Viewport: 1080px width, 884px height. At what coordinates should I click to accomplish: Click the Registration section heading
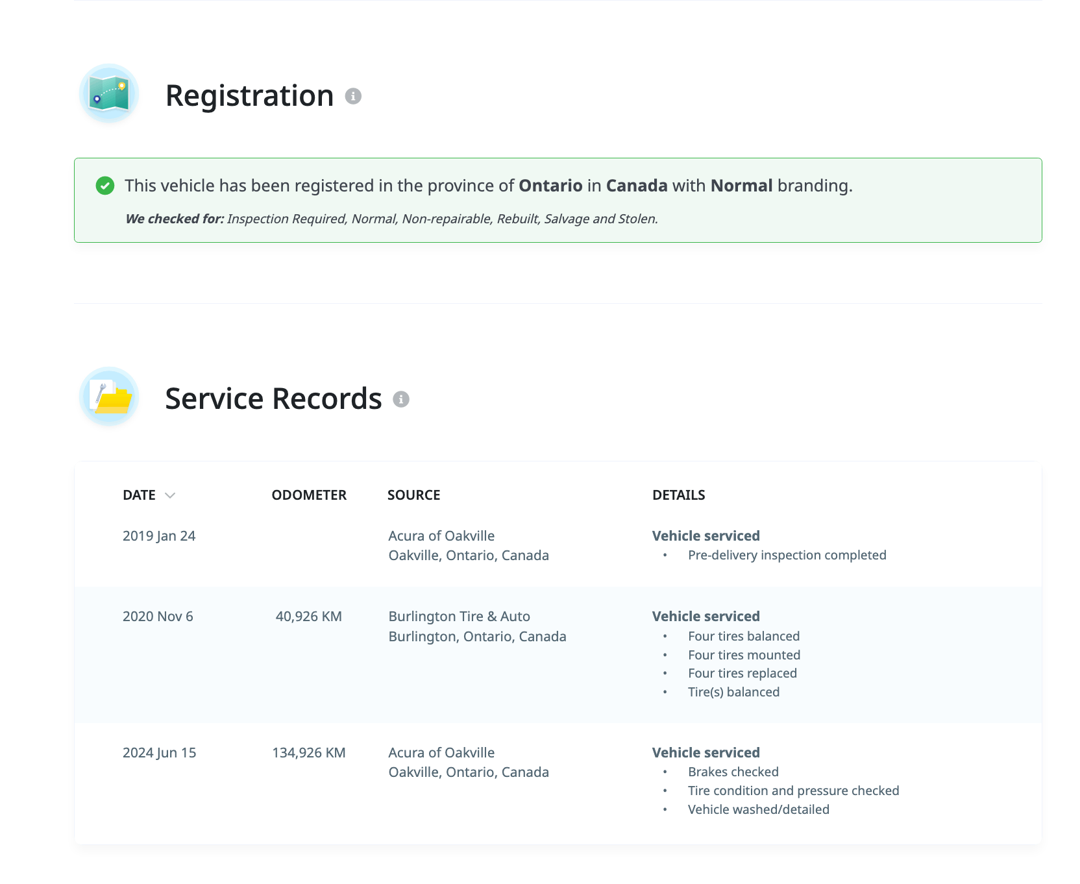(249, 96)
